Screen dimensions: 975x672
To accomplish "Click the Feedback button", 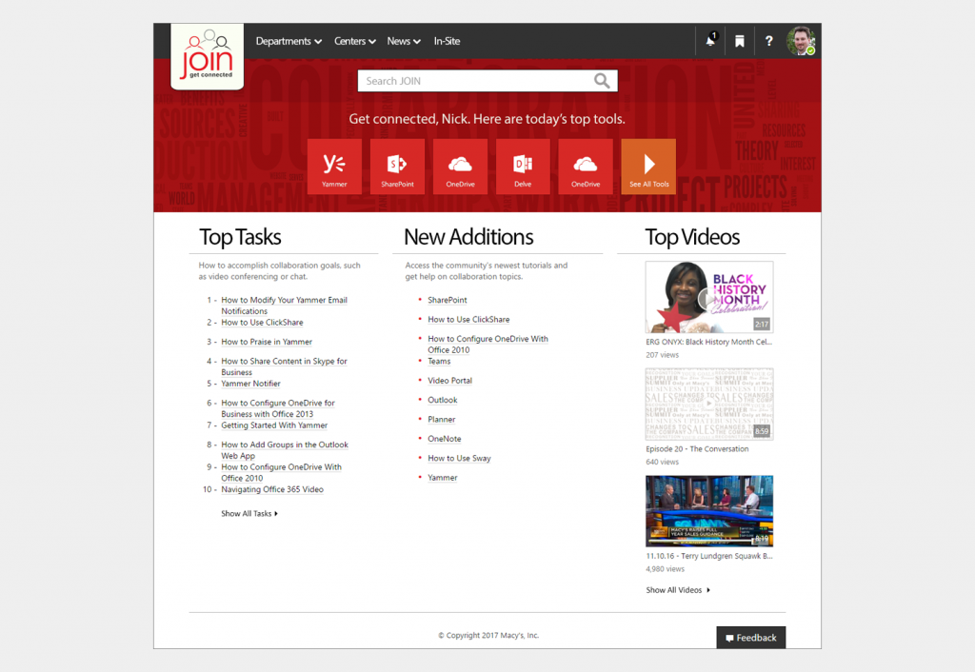I will pyautogui.click(x=751, y=637).
